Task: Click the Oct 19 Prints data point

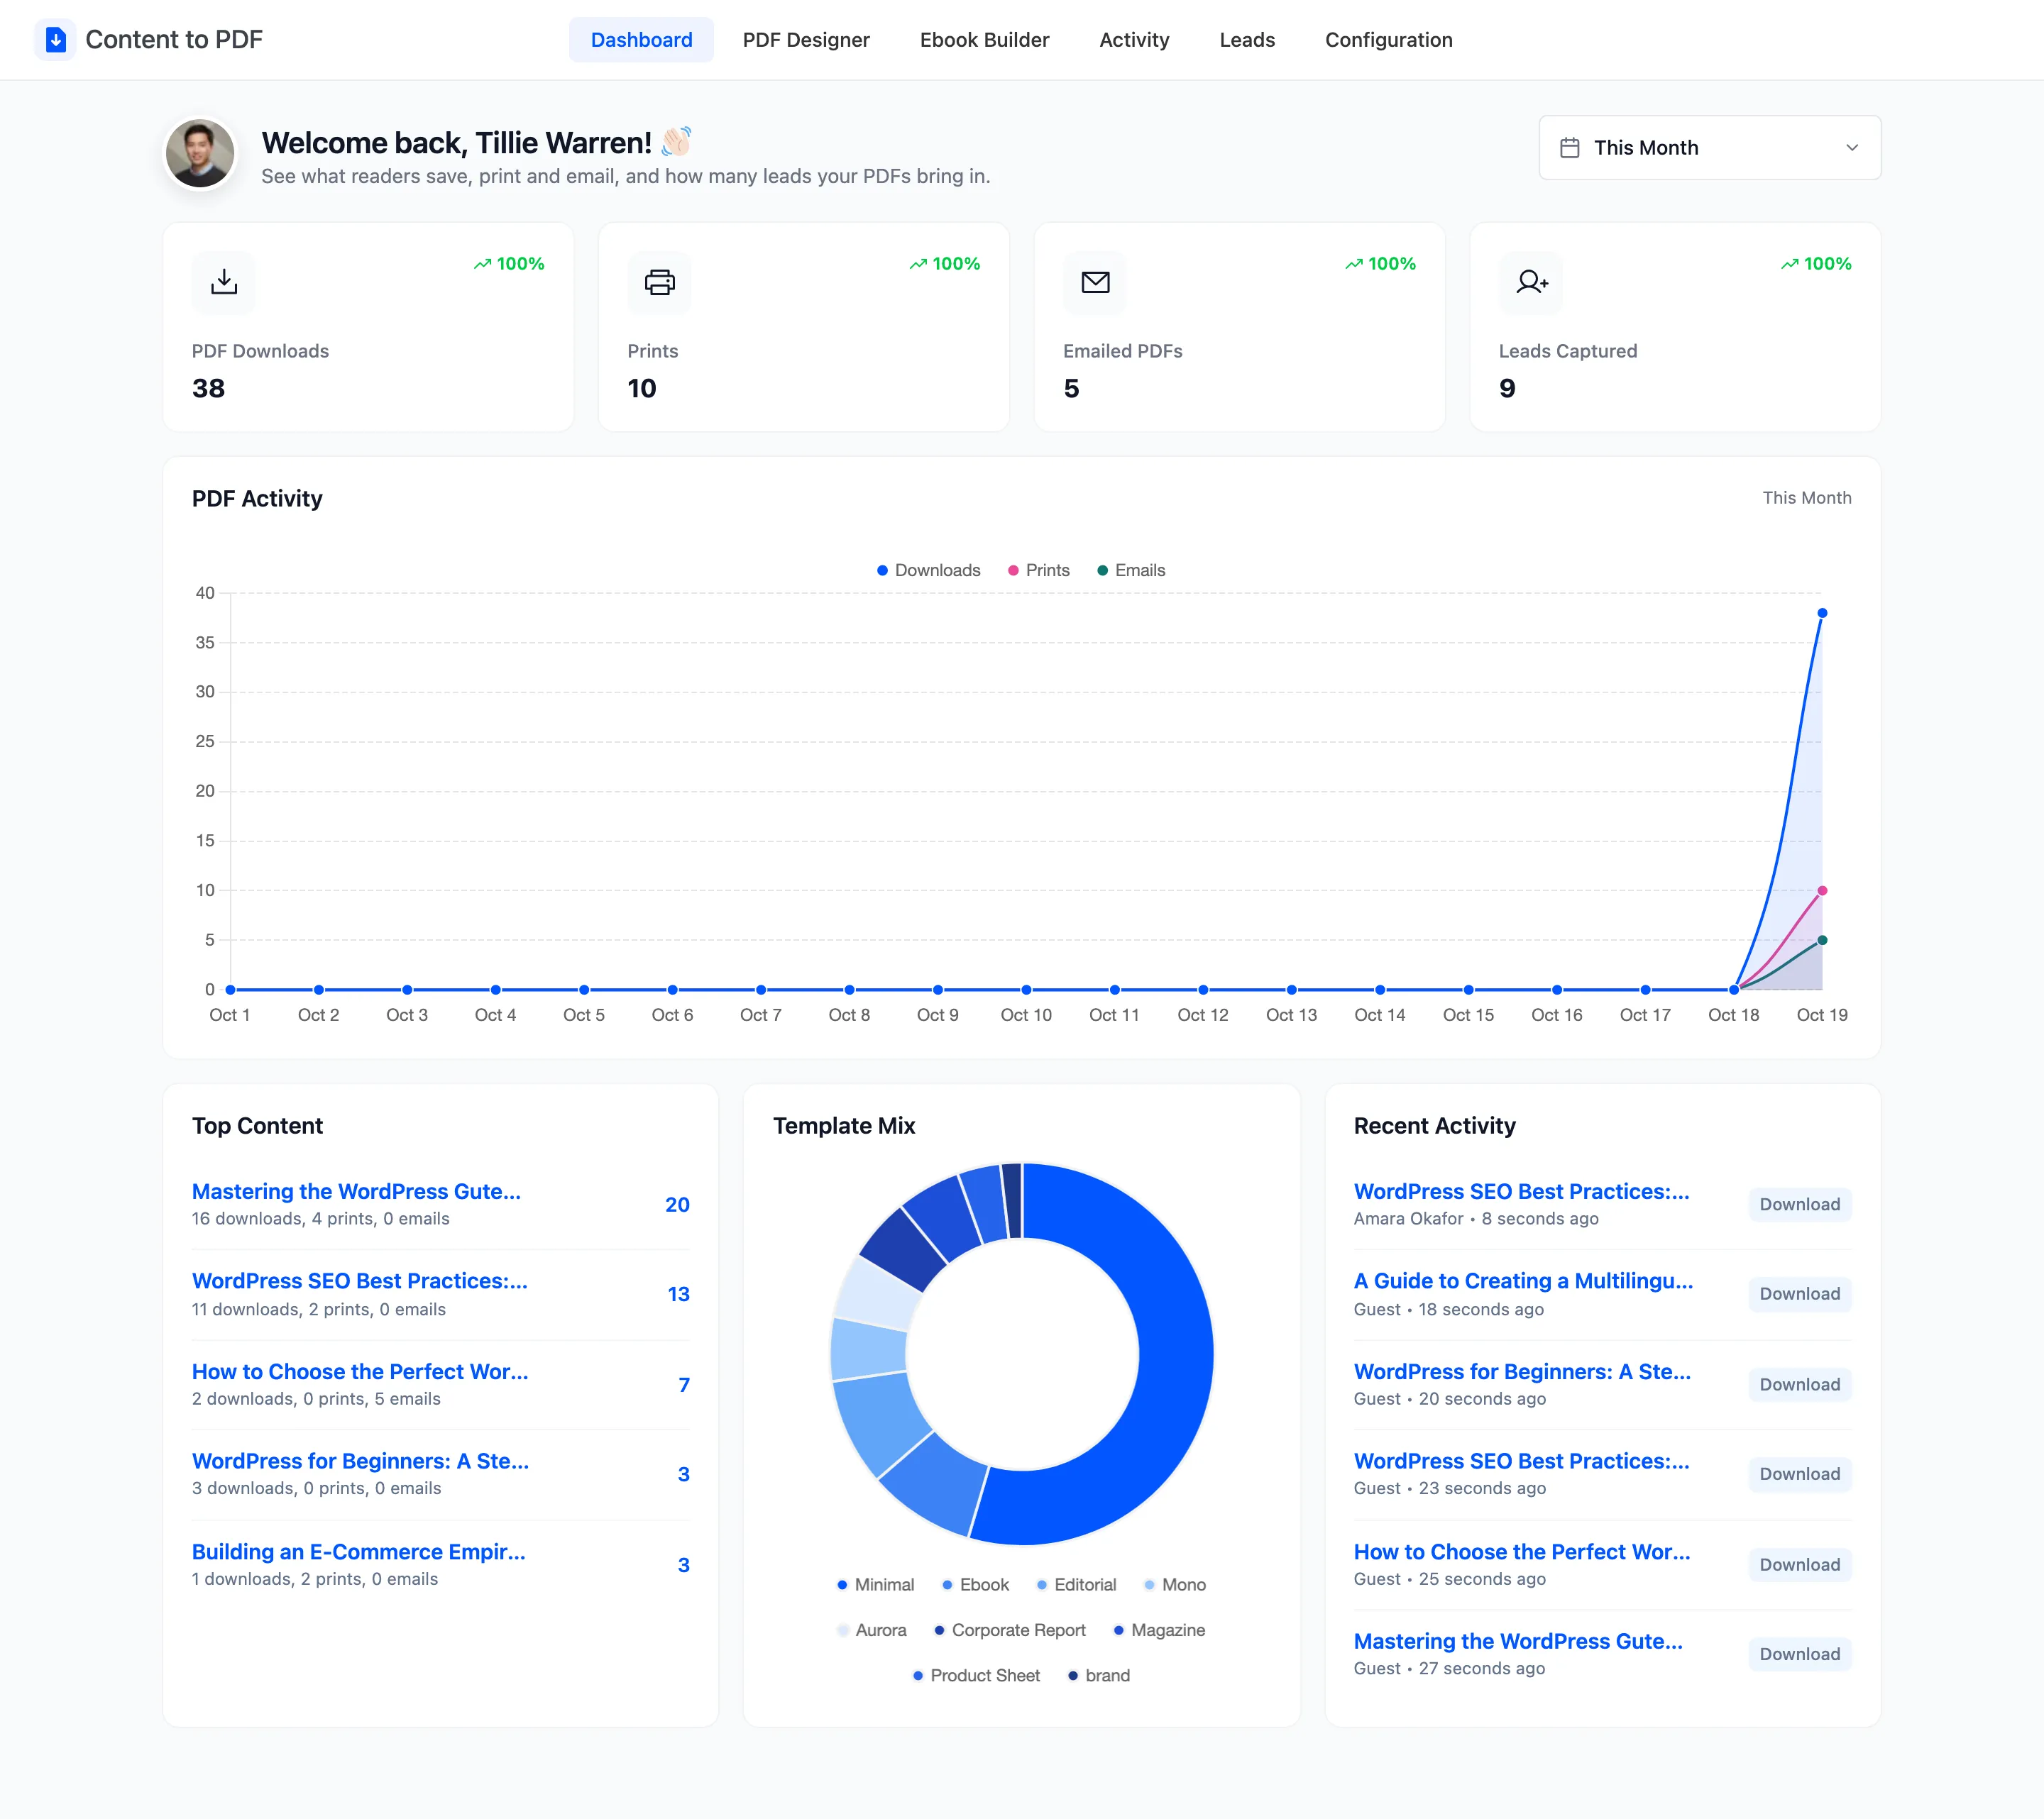Action: [1822, 890]
